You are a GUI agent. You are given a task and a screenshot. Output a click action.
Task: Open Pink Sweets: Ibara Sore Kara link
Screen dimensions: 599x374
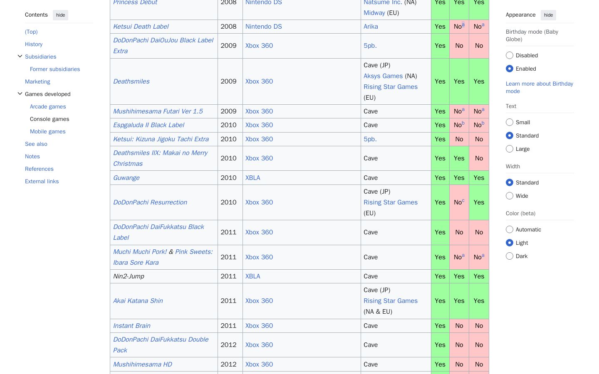point(163,257)
